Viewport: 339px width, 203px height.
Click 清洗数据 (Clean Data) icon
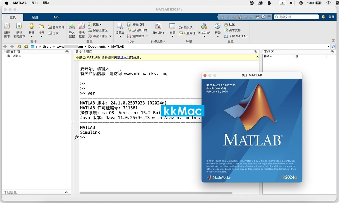pyautogui.click(x=82, y=26)
